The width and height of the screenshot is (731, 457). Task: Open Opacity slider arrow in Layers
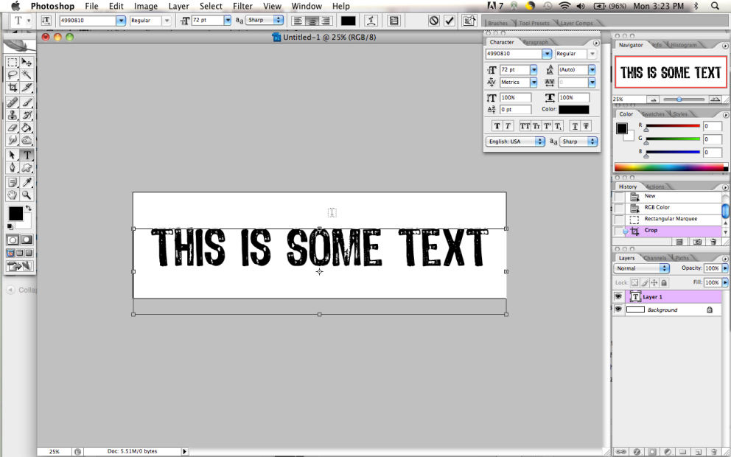pyautogui.click(x=725, y=268)
